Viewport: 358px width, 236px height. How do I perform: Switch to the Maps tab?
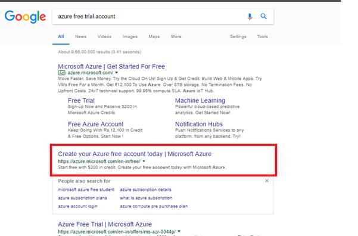pos(154,36)
